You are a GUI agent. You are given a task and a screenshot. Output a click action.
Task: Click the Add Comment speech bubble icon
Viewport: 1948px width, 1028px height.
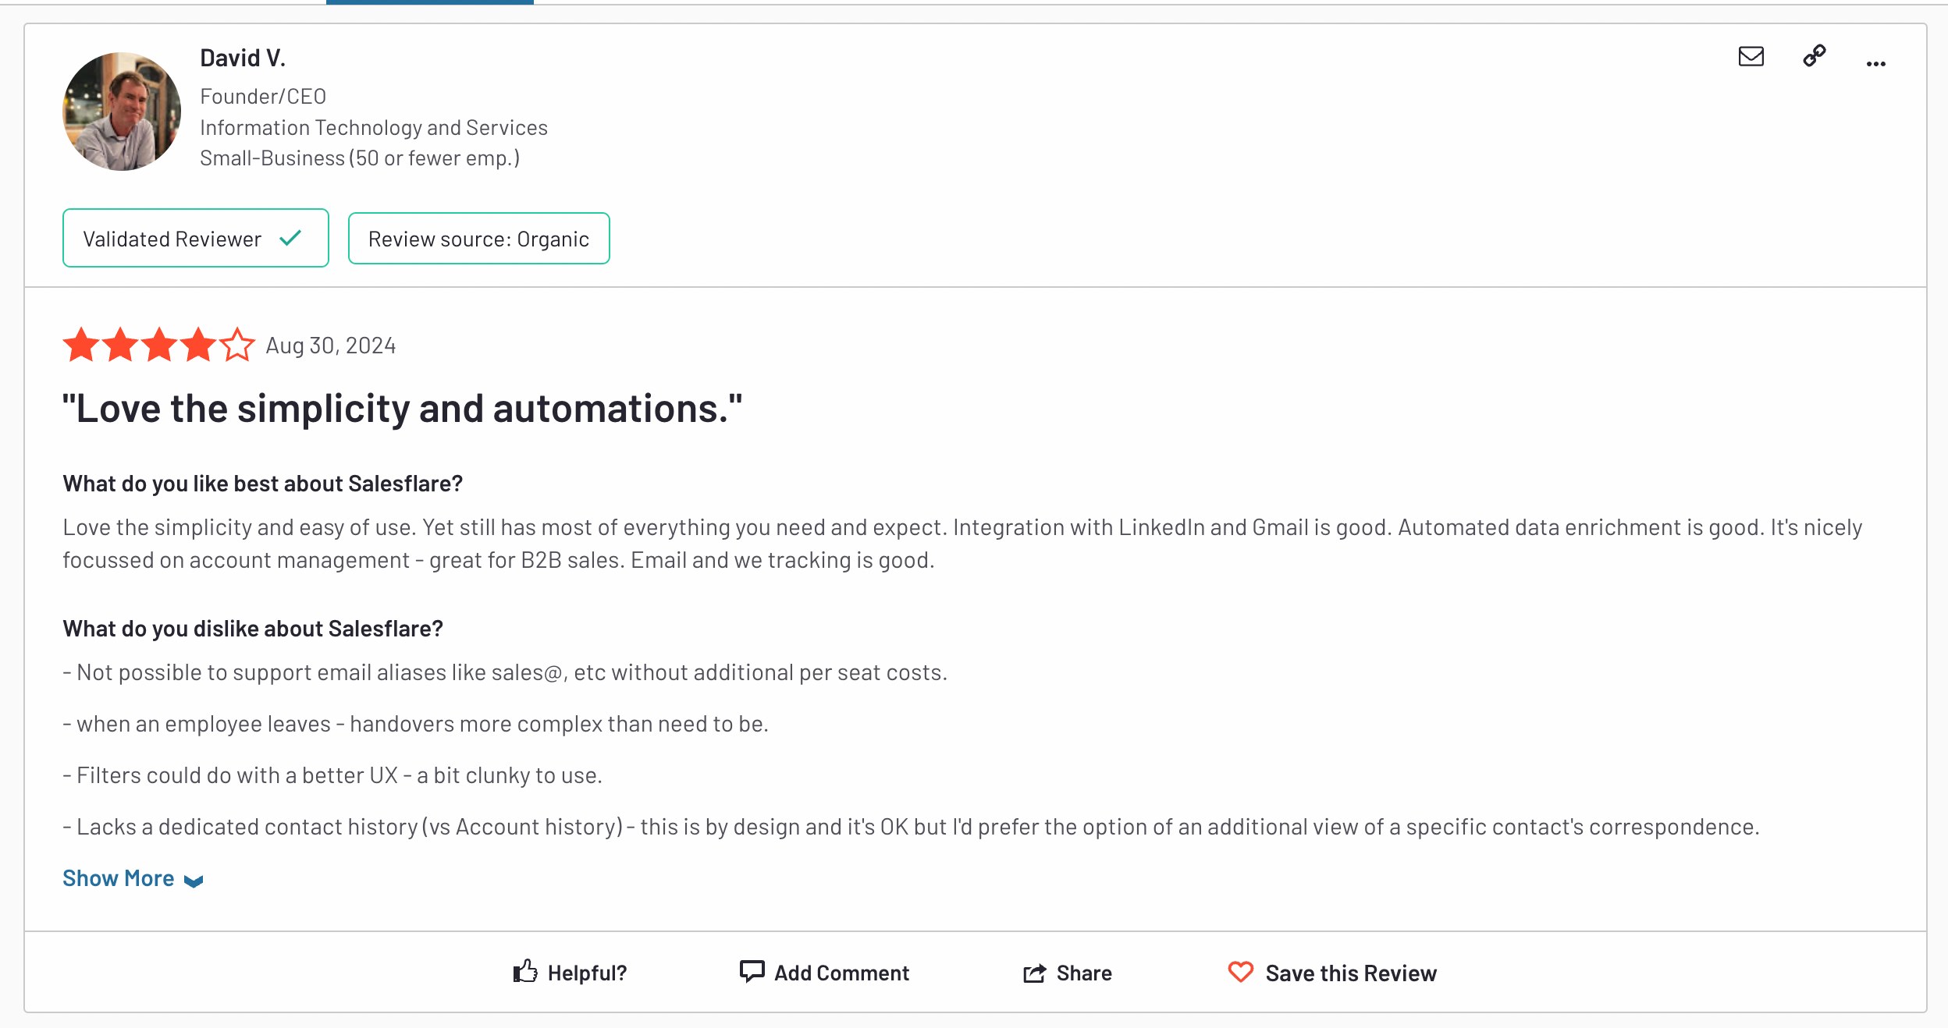[x=752, y=972]
